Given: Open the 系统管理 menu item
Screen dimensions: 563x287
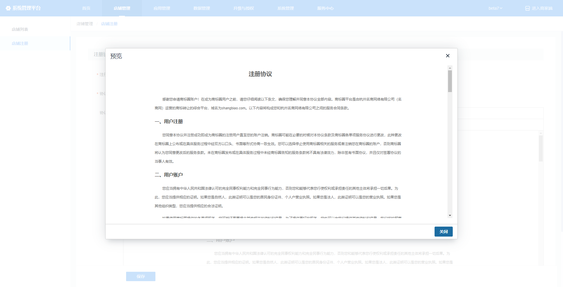Looking at the screenshot, I should pos(286,8).
